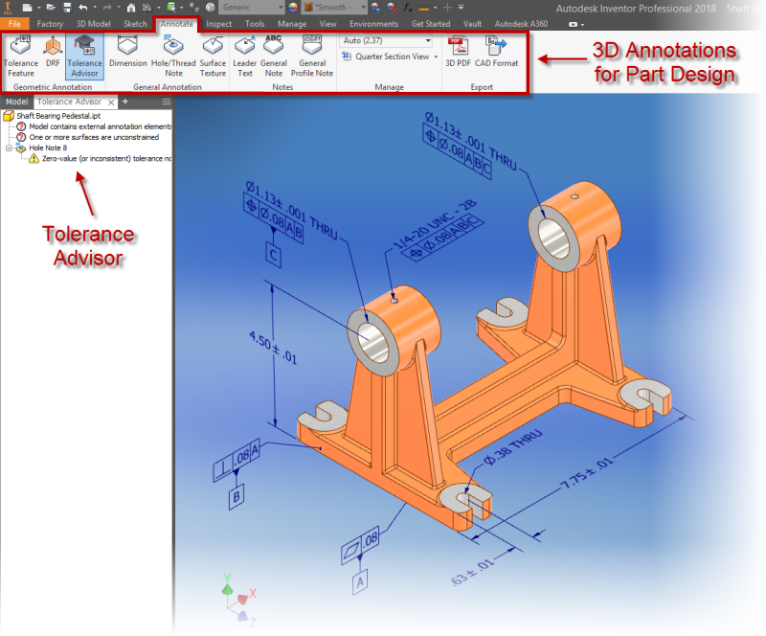Open the Inspect ribbon tab
The width and height of the screenshot is (766, 636).
coord(218,24)
